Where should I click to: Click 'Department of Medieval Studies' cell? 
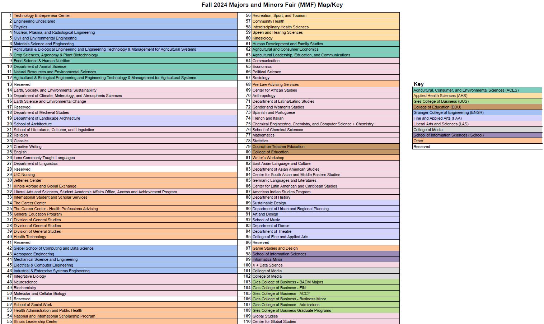(125, 112)
